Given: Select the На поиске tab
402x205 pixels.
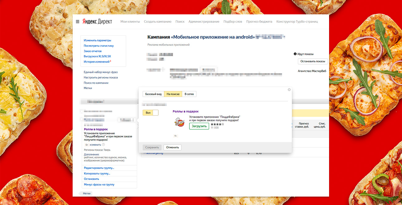Looking at the screenshot, I should point(173,94).
